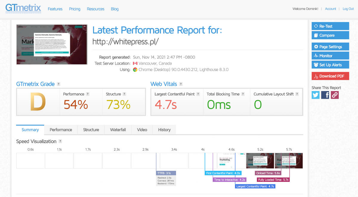The height and width of the screenshot is (197, 358).
Task: Click the First Contentful Paint 4.0s marker
Action: pos(223,173)
